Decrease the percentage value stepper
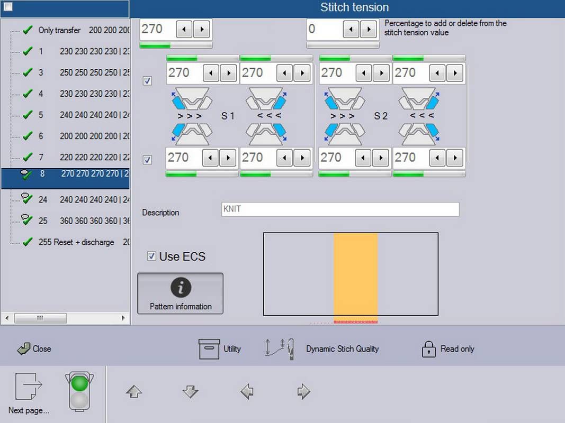 [351, 29]
